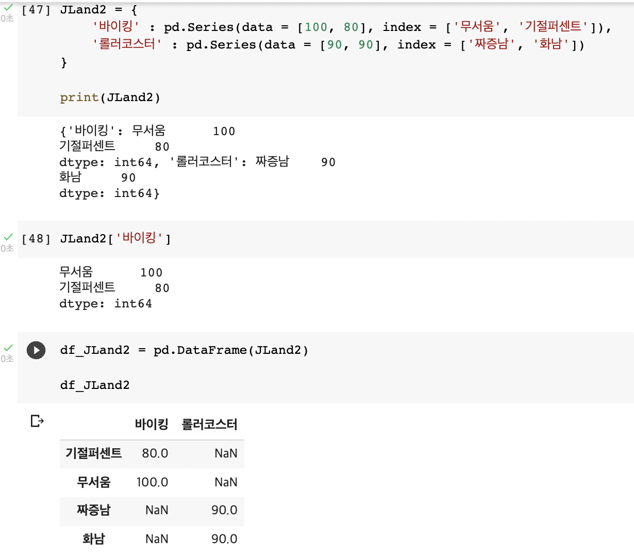Click the [47] execution count indicator
This screenshot has width=634, height=555.
pos(36,10)
